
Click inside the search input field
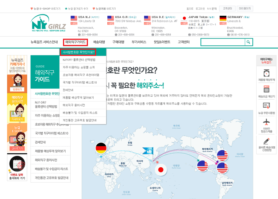(223, 42)
